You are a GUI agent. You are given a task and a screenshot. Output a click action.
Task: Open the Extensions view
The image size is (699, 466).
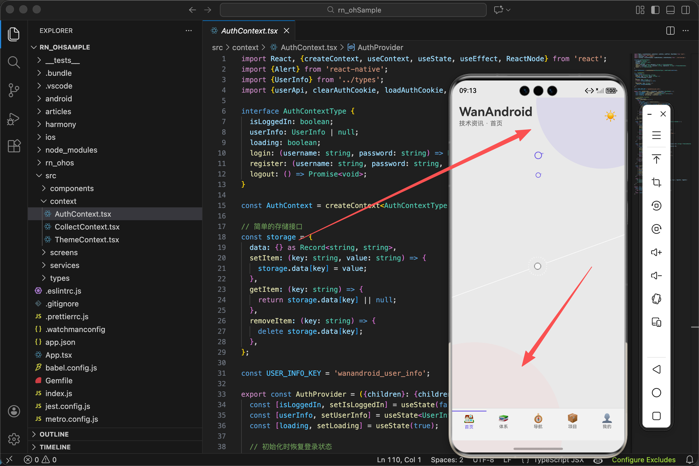click(x=14, y=146)
